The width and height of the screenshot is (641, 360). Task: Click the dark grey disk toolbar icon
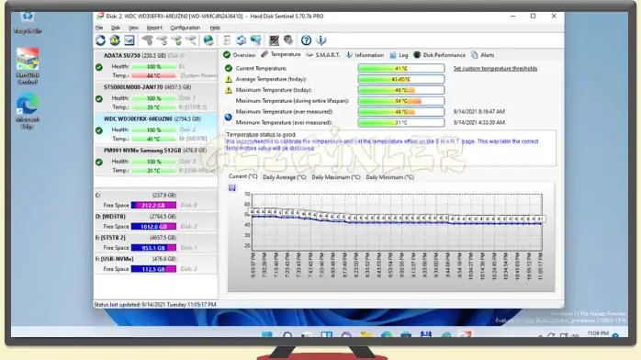[x=288, y=40]
